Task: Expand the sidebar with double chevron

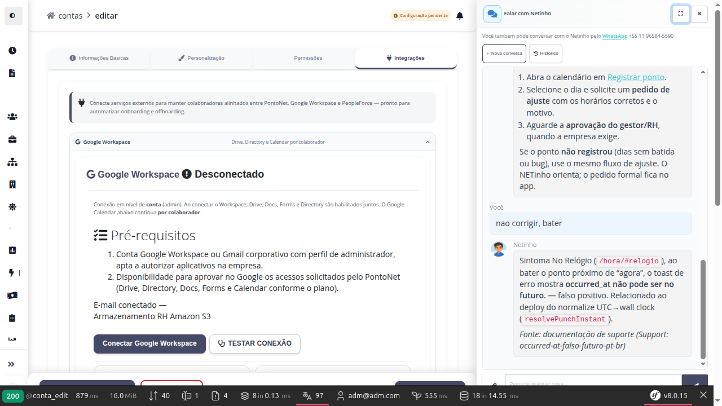Action: [x=11, y=364]
